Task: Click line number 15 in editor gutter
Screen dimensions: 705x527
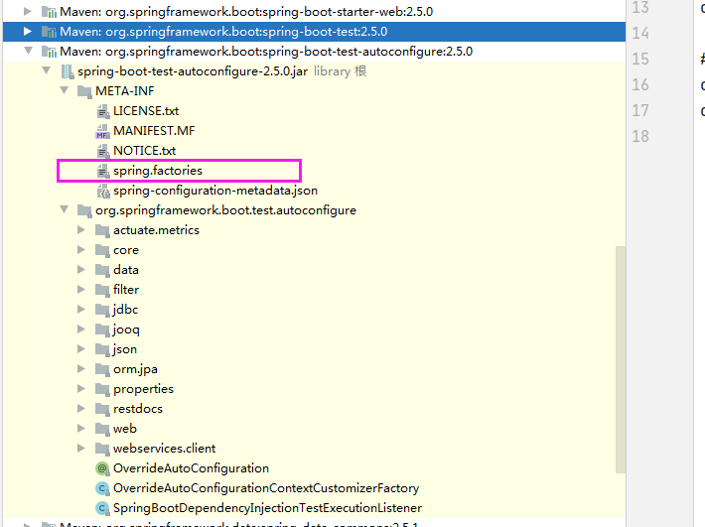Action: coord(640,59)
